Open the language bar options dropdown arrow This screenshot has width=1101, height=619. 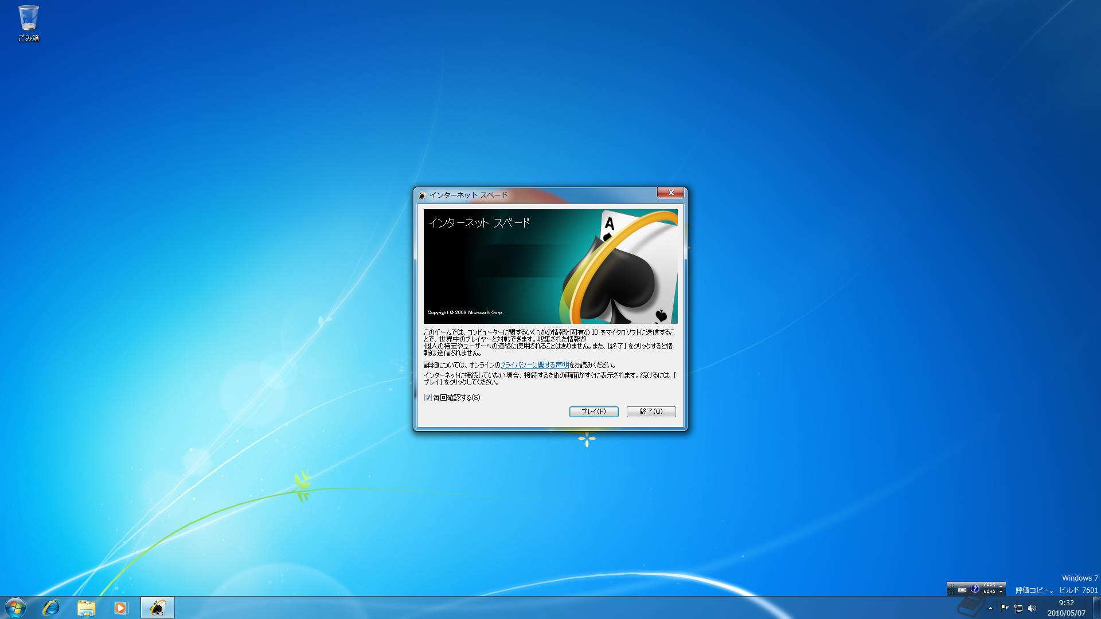click(x=1001, y=592)
